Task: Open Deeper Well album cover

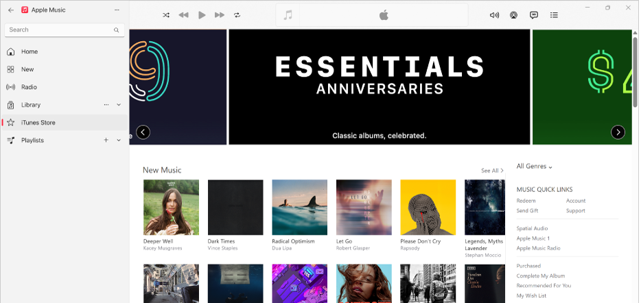Action: click(172, 208)
